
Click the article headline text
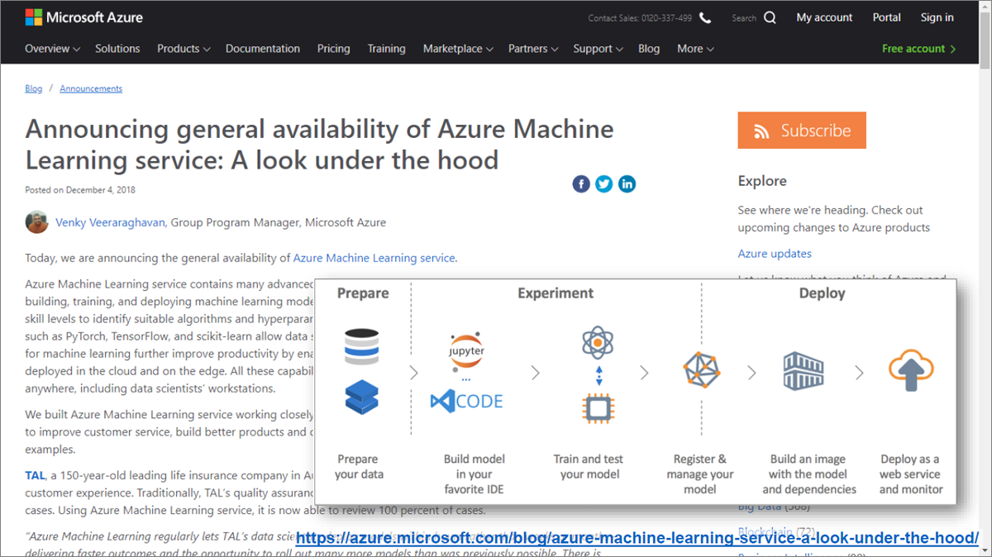(319, 144)
